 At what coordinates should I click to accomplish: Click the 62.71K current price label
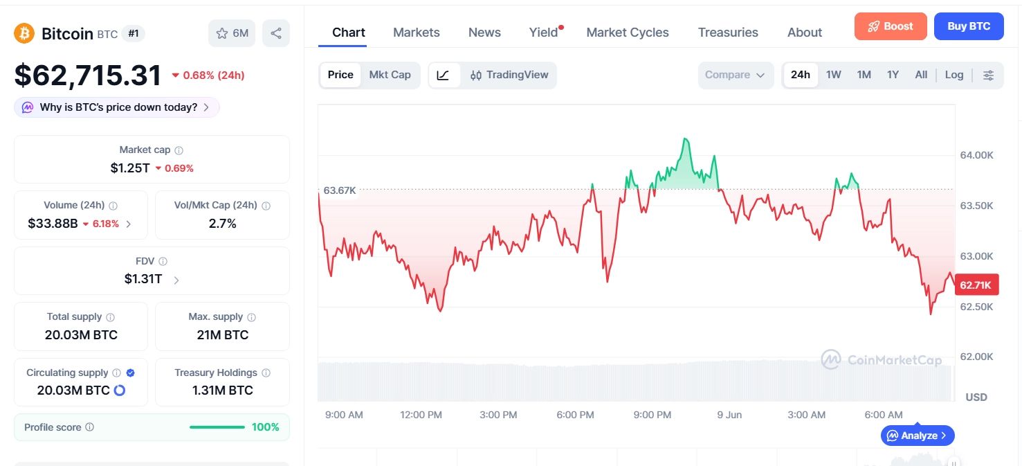coord(976,285)
